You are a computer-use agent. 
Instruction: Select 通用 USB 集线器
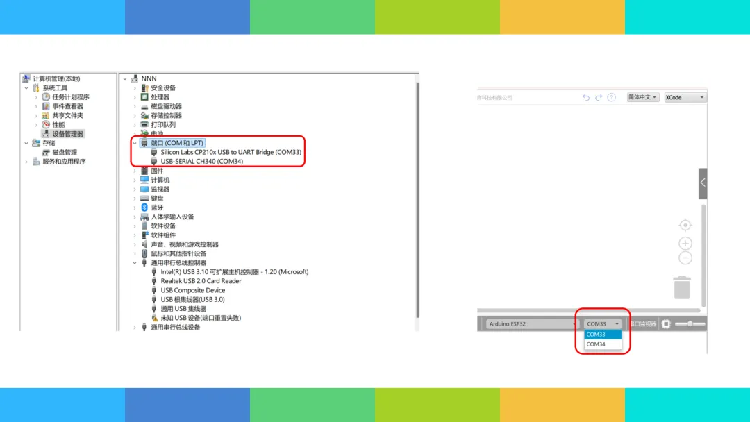coord(183,309)
